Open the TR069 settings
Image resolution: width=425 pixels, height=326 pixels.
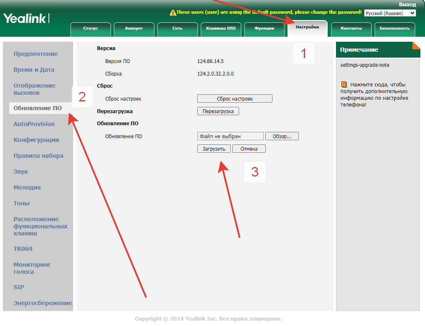point(23,249)
